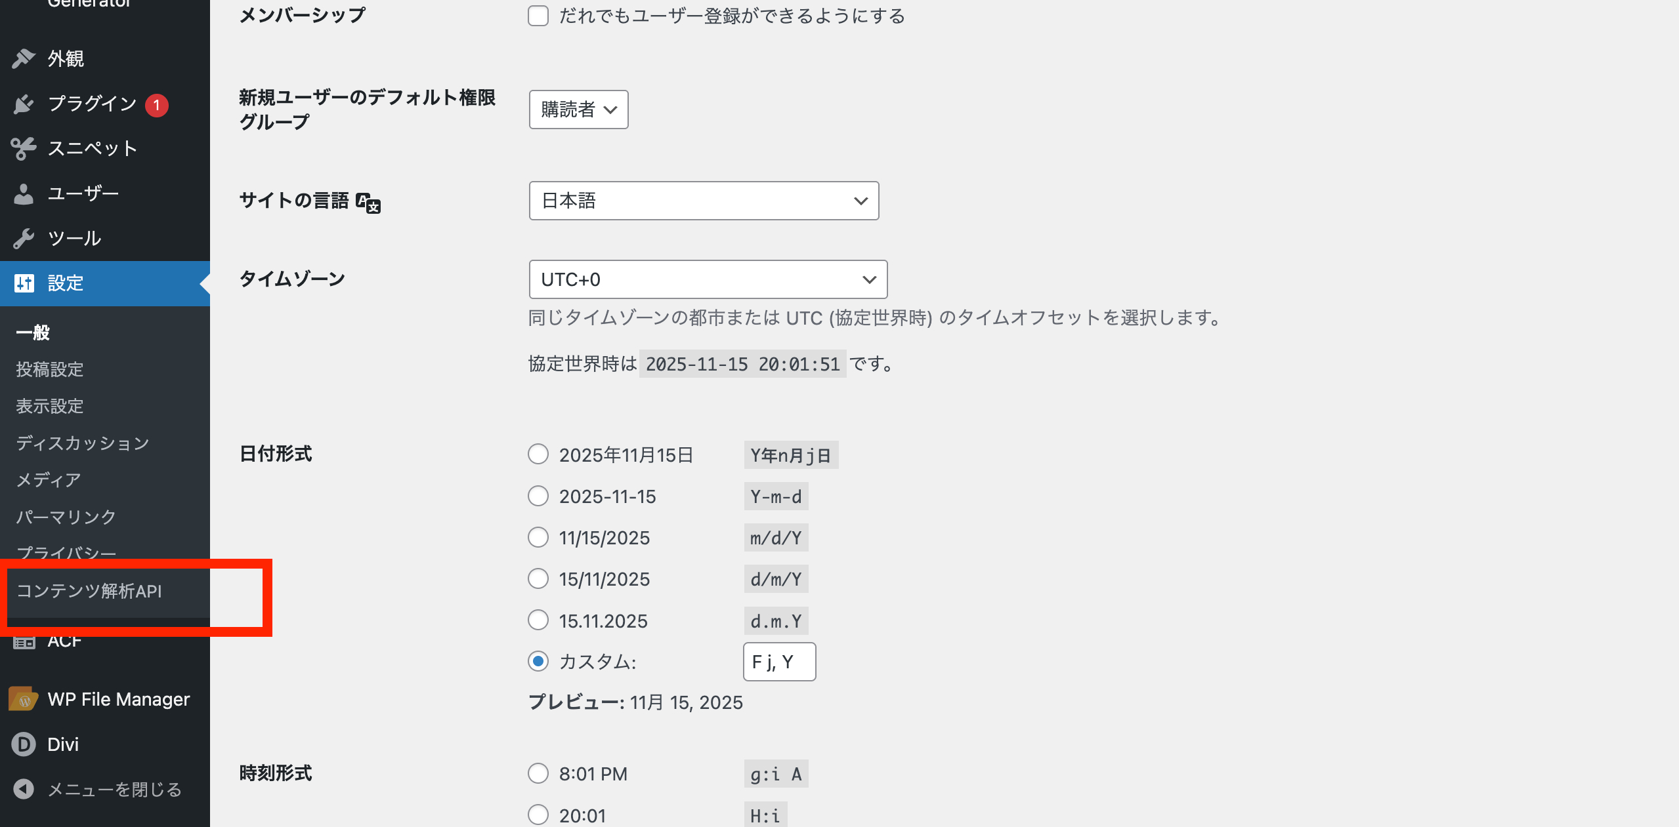This screenshot has width=1679, height=827.
Task: Select the 外観 (Appearance) sidebar icon
Action: tap(24, 58)
